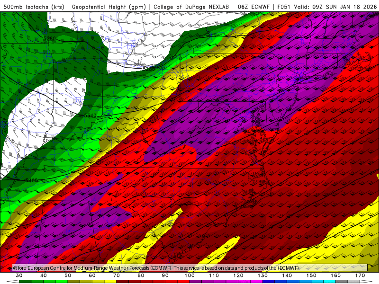
Task: Click the '500mb Isotachs (kts)' title text
Action: 34,7
